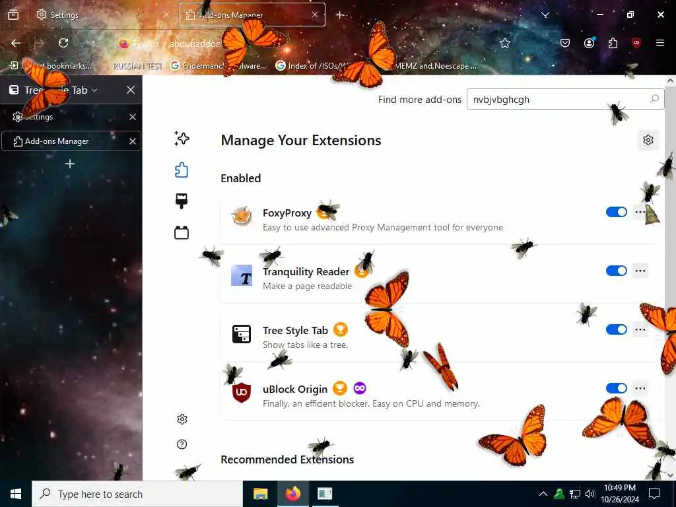The height and width of the screenshot is (507, 676).
Task: Click the uBlock Origin shield icon
Action: point(242,392)
